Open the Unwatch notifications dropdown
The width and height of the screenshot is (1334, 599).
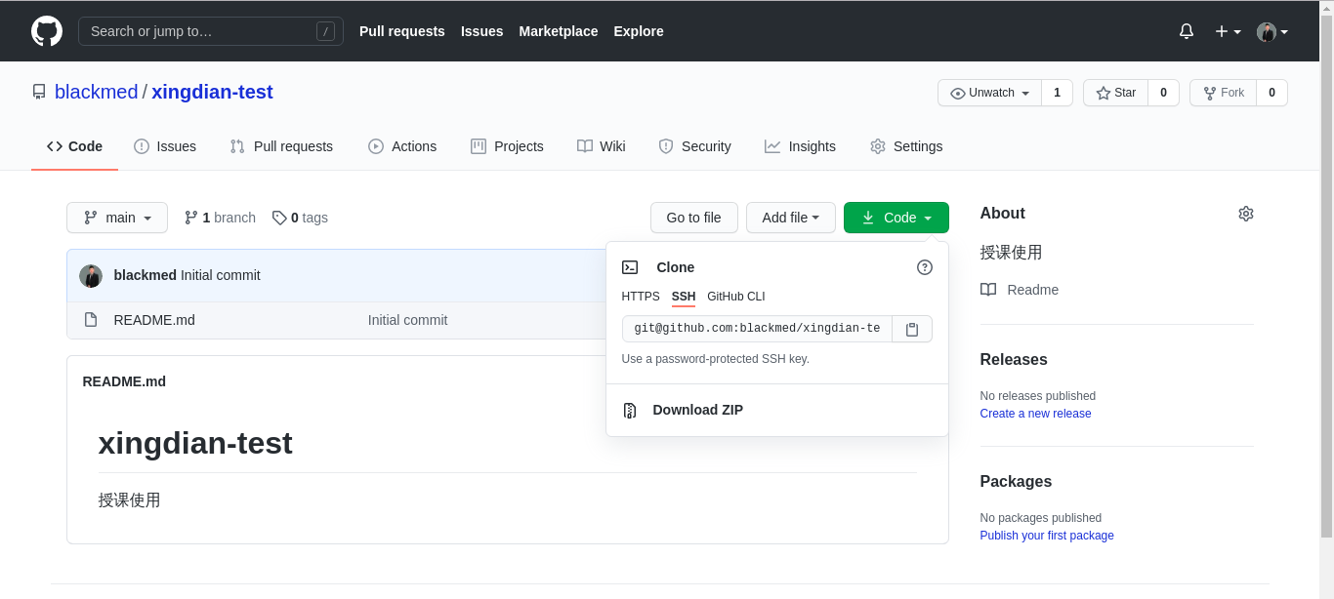(990, 93)
